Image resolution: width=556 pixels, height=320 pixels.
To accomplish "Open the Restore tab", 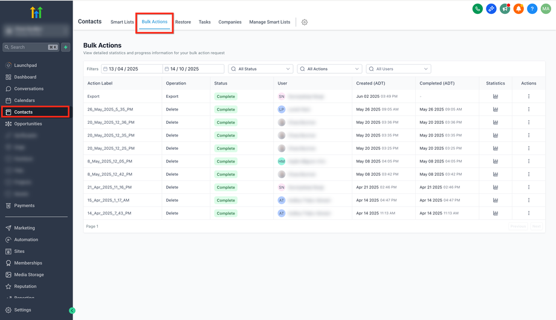I will (183, 22).
